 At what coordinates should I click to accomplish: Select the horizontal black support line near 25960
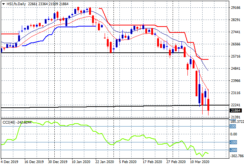tap(94, 53)
